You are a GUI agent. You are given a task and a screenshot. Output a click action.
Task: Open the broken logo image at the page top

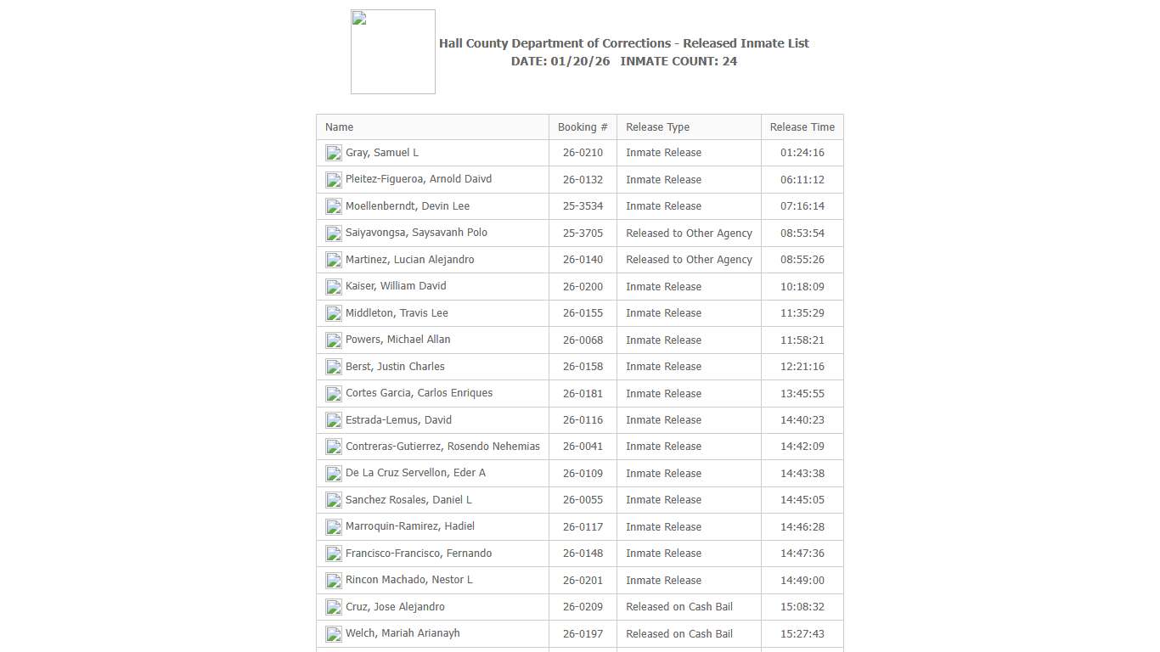click(x=392, y=51)
